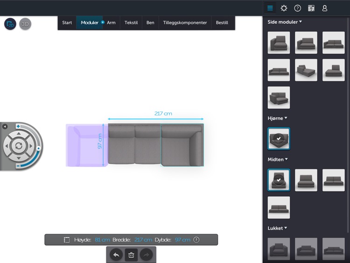Pick second Midten wide middle module
The image size is (350, 263).
tap(306, 180)
